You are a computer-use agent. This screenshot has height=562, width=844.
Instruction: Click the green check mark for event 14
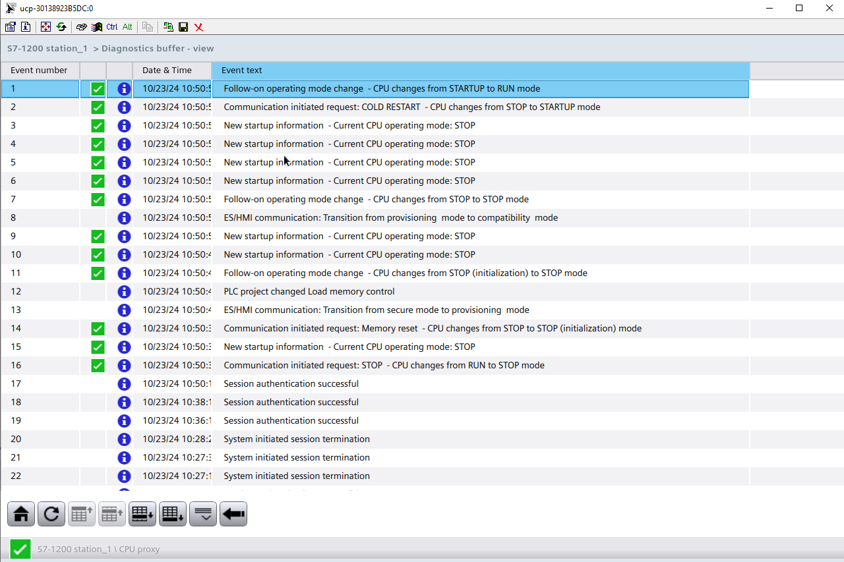click(98, 329)
